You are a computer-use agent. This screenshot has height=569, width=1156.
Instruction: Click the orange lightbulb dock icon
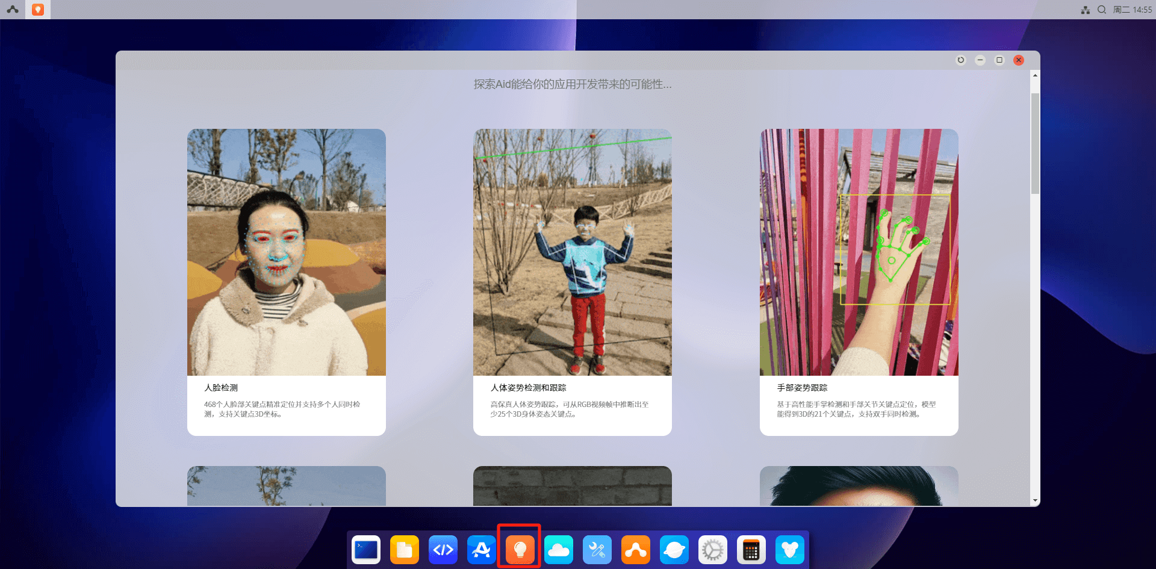tap(520, 550)
